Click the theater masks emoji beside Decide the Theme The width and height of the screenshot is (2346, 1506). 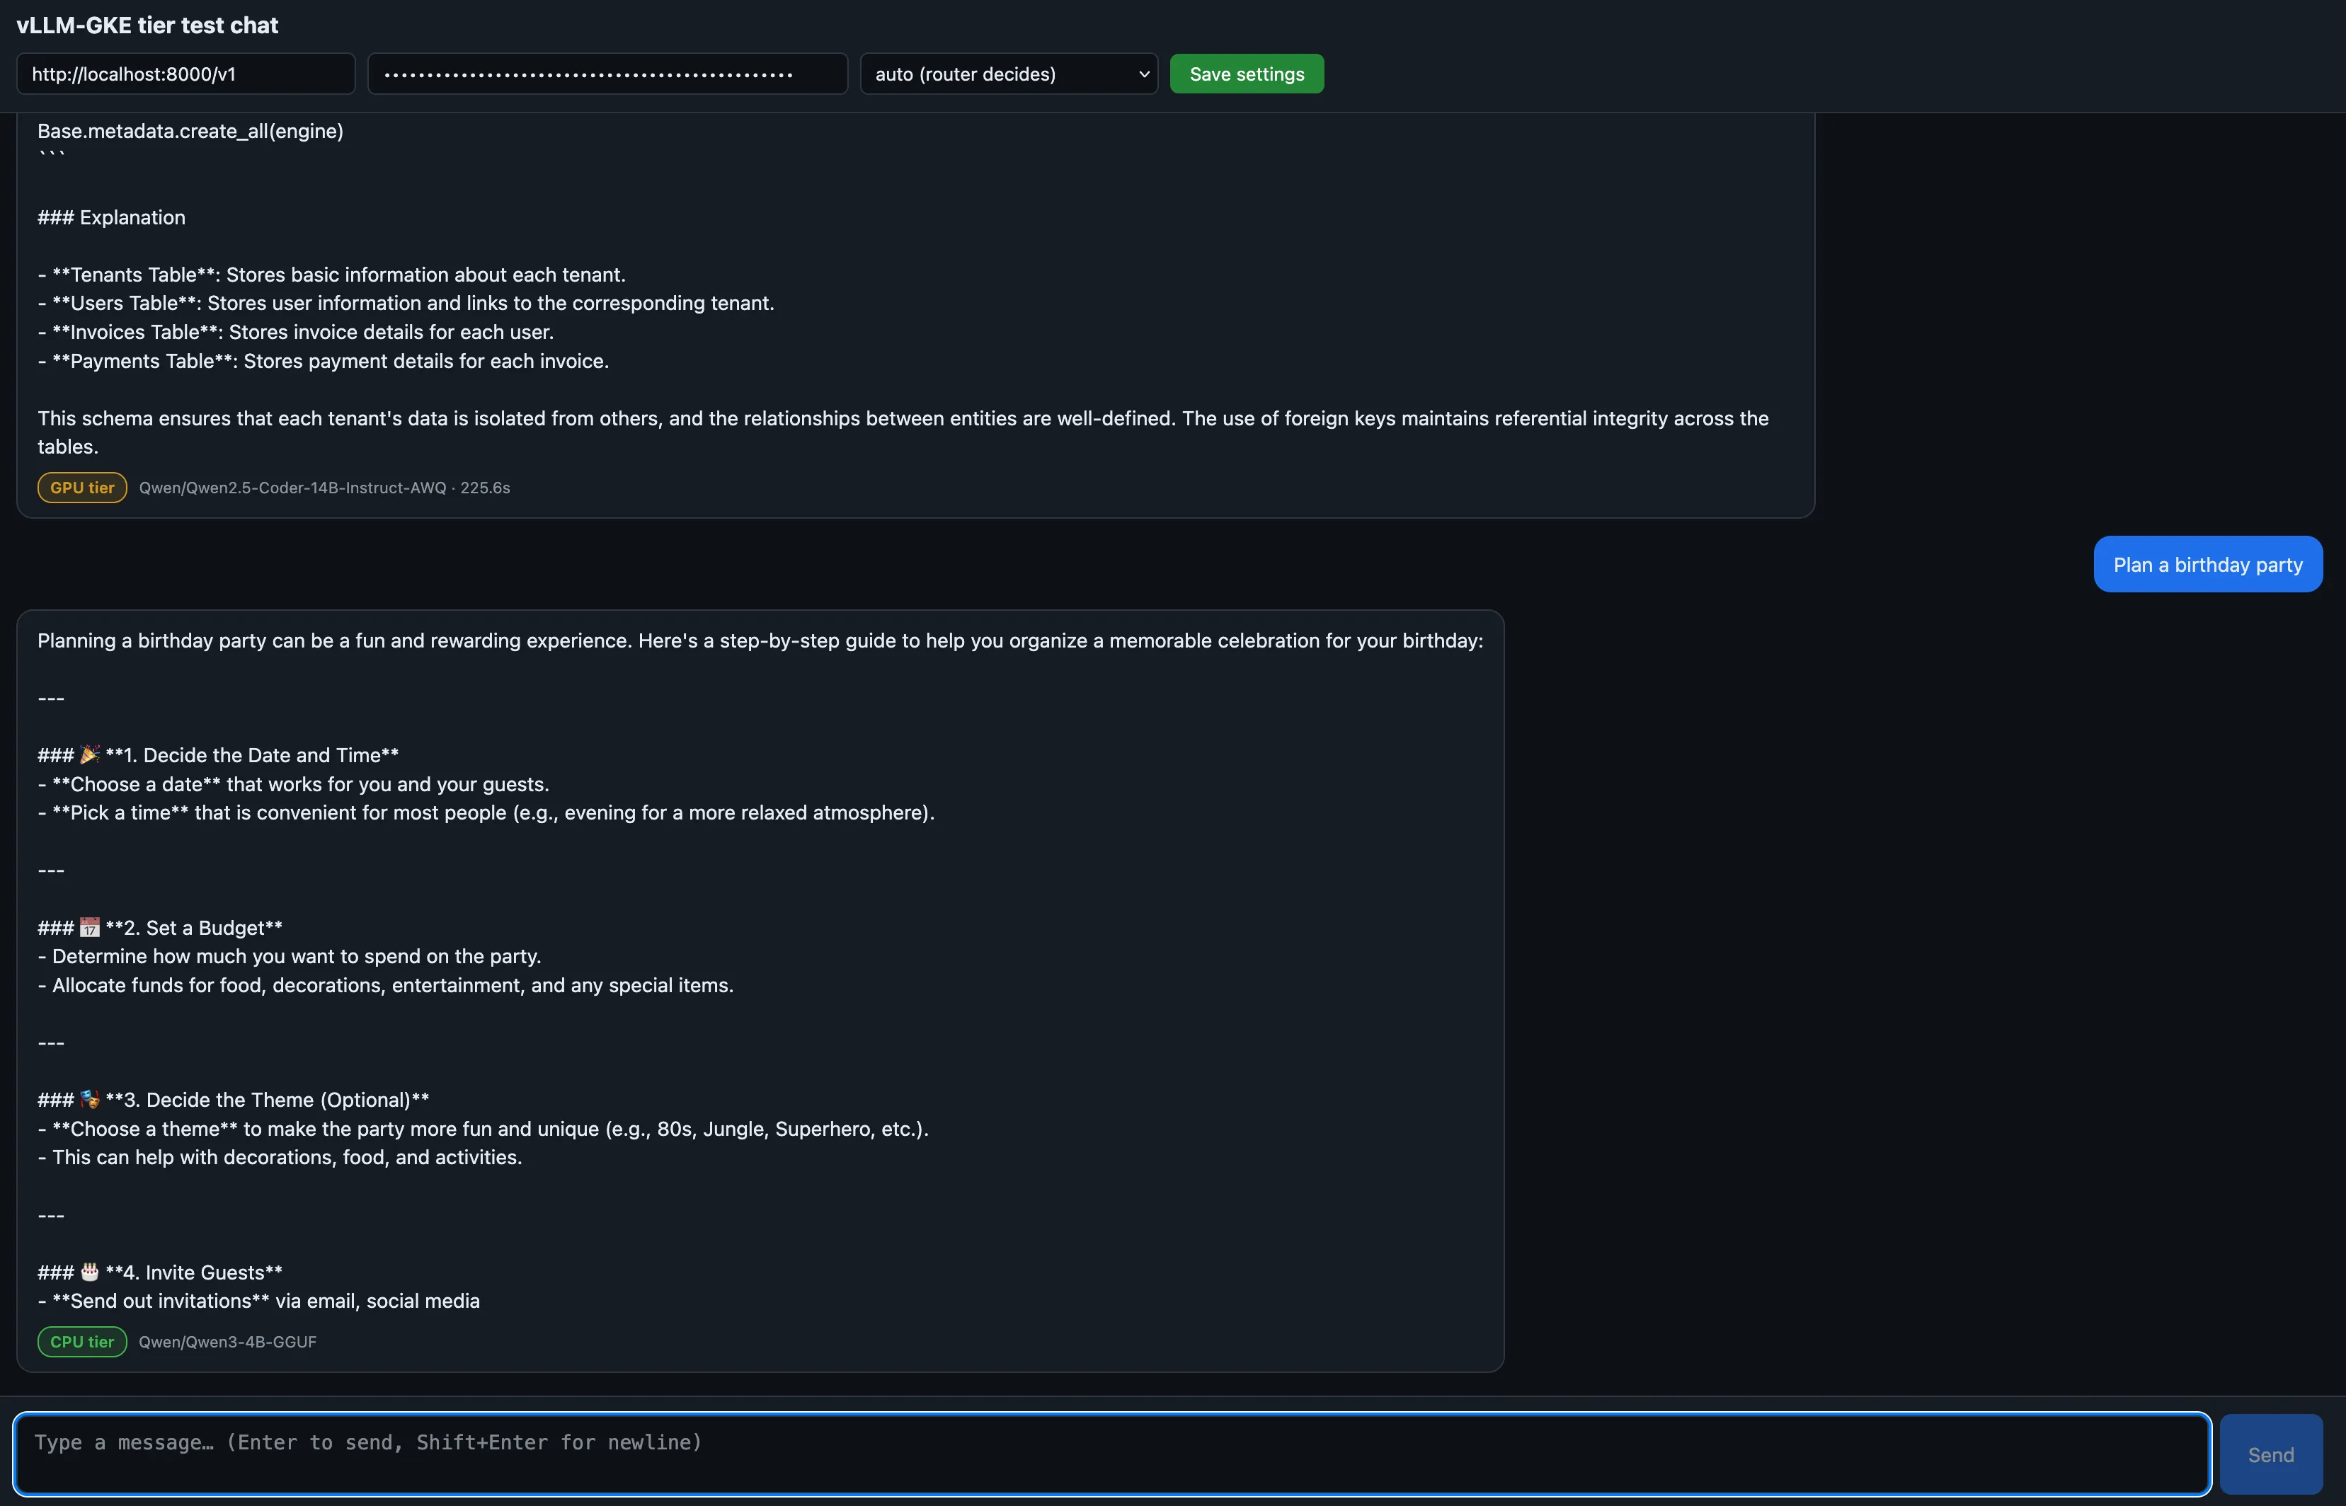90,1099
